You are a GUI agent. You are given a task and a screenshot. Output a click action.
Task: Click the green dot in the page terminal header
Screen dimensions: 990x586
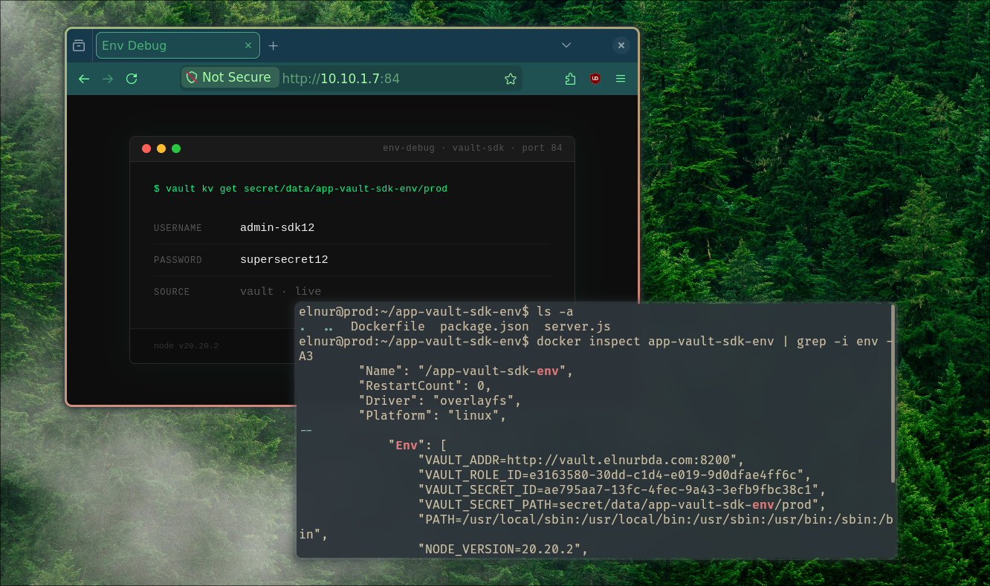[x=176, y=149]
